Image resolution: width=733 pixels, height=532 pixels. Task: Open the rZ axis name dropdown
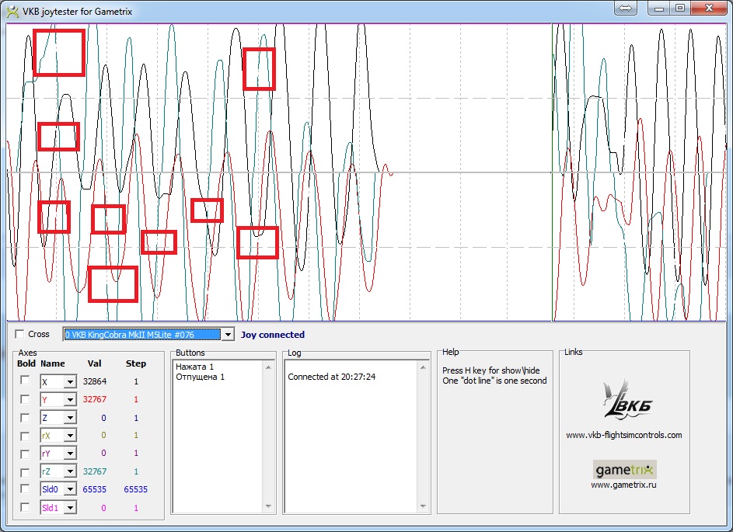[70, 471]
